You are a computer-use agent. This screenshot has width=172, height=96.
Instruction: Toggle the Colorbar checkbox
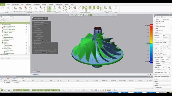[x=155, y=25]
